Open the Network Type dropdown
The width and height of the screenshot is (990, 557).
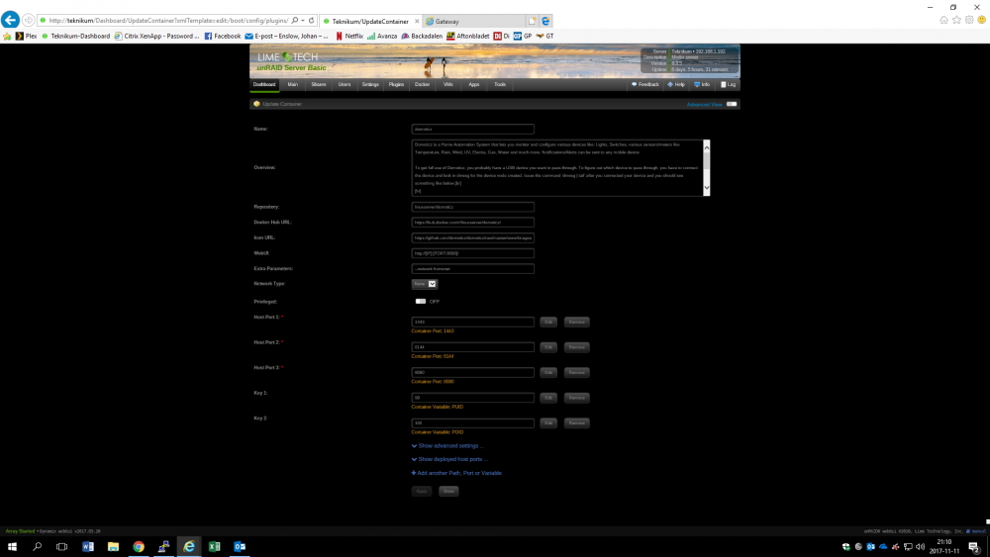tap(425, 284)
